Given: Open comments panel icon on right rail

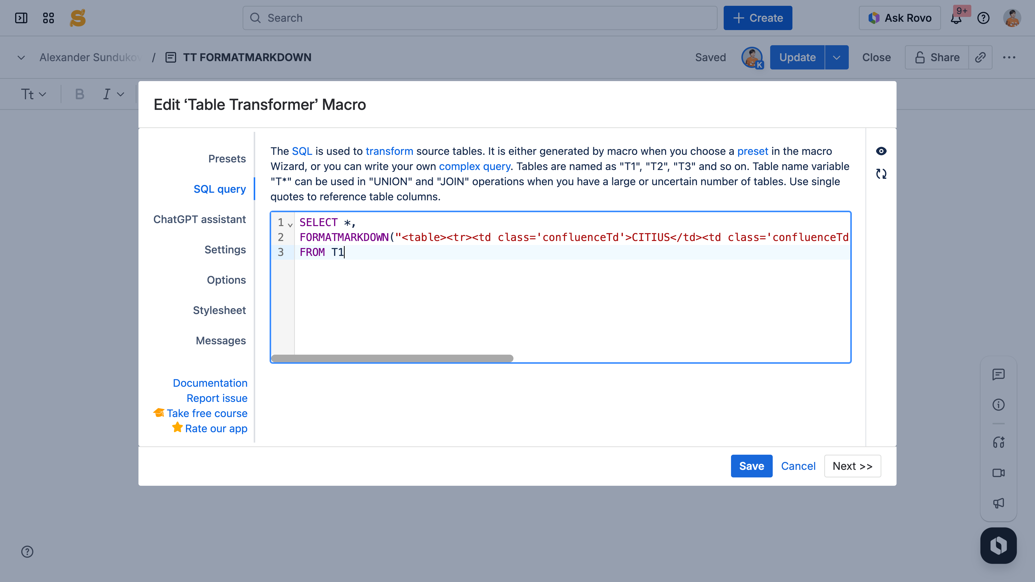Looking at the screenshot, I should 998,374.
